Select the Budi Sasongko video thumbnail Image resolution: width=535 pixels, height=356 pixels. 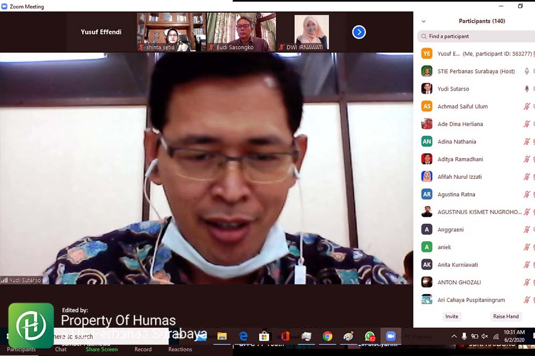pyautogui.click(x=241, y=32)
